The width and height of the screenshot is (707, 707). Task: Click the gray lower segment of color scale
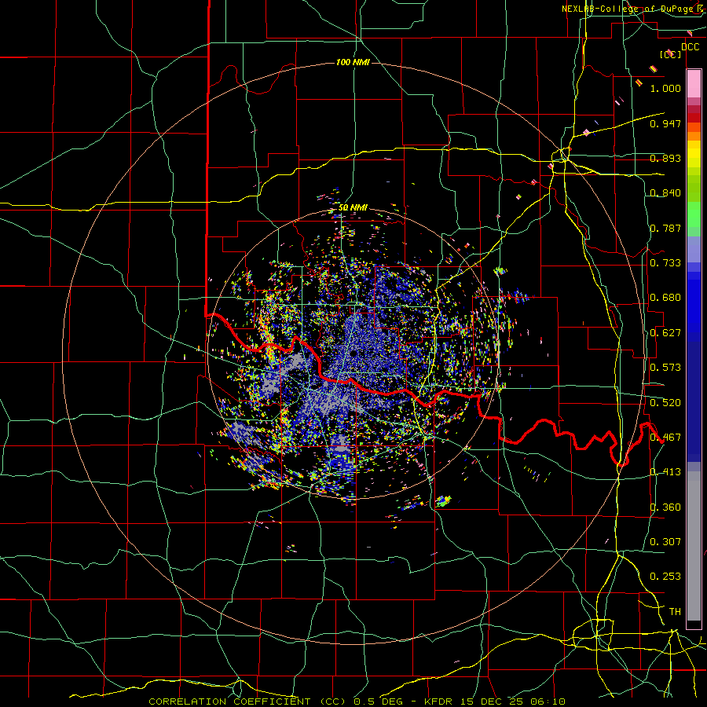[x=694, y=546]
